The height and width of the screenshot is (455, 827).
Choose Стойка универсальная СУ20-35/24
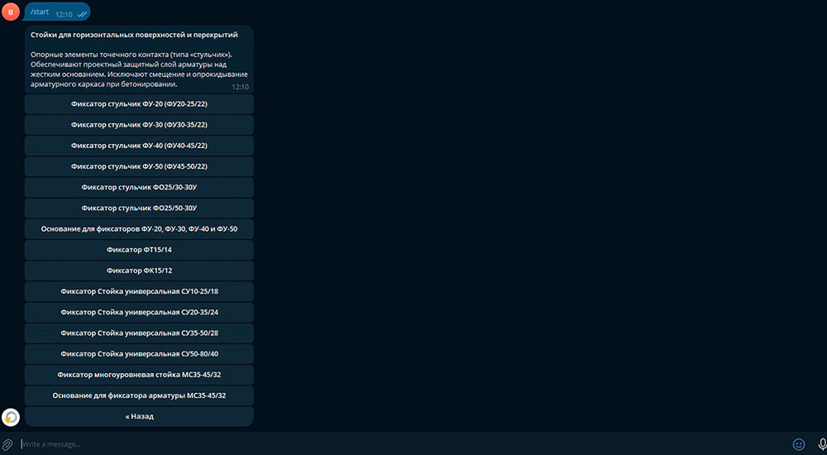(139, 313)
